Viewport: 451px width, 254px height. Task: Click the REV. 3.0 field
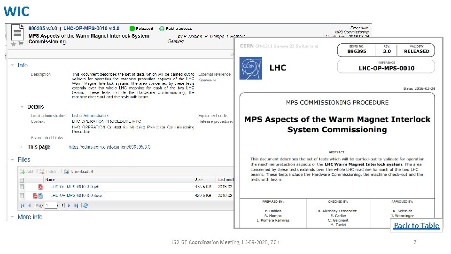click(x=387, y=49)
